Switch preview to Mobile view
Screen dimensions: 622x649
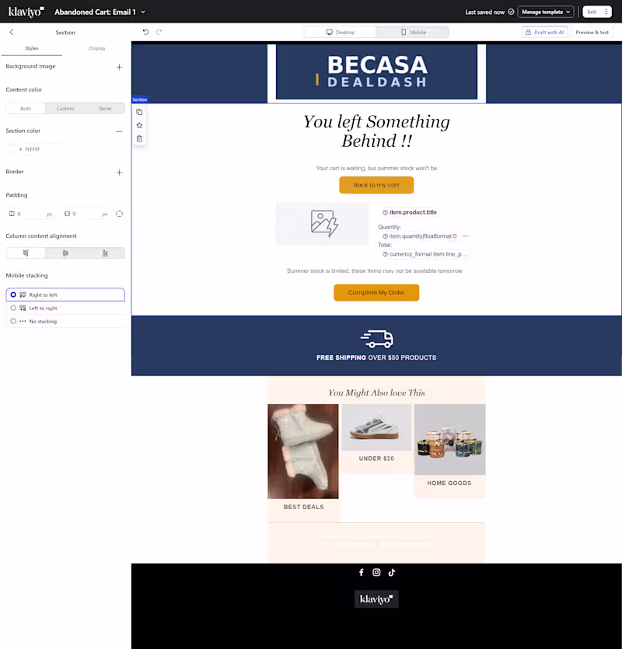pos(413,33)
